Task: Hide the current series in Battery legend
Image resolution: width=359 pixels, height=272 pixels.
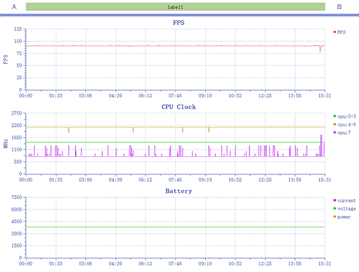Action: pyautogui.click(x=345, y=200)
